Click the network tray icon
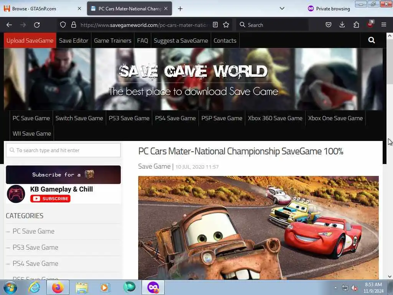The height and width of the screenshot is (295, 393). point(345,288)
